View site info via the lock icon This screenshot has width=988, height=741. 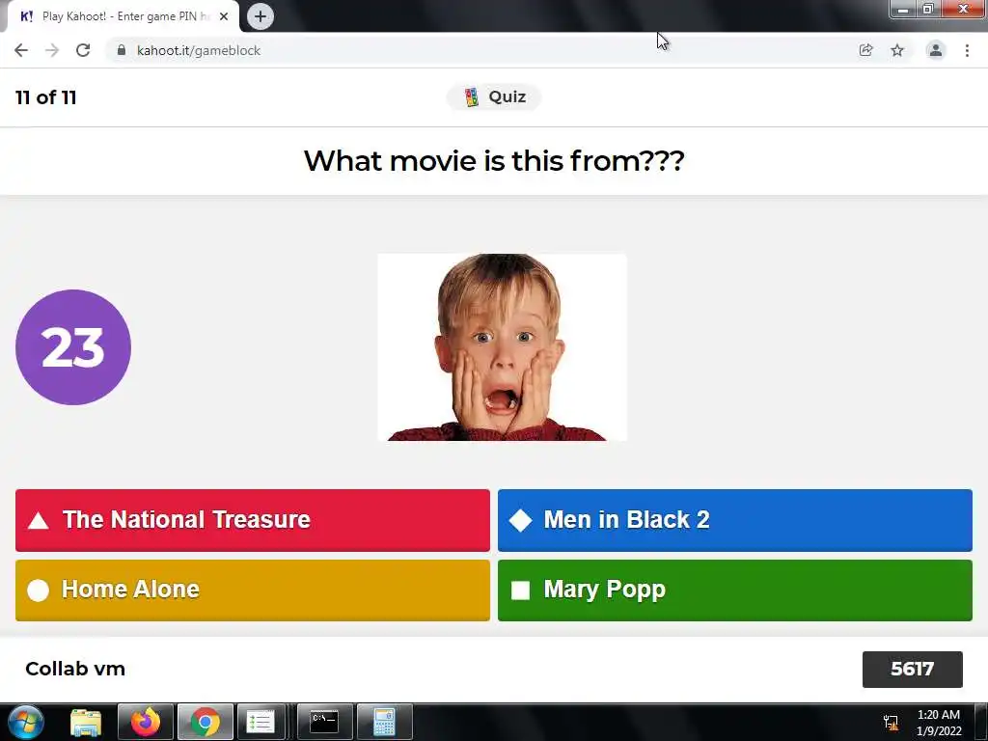coord(122,50)
